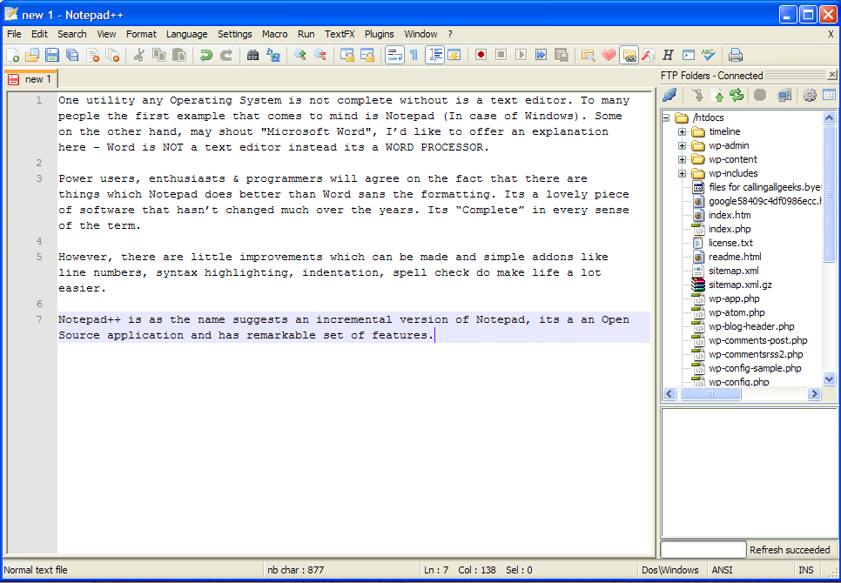Click the Cut scissors icon
Image resolution: width=841 pixels, height=583 pixels.
tap(139, 55)
